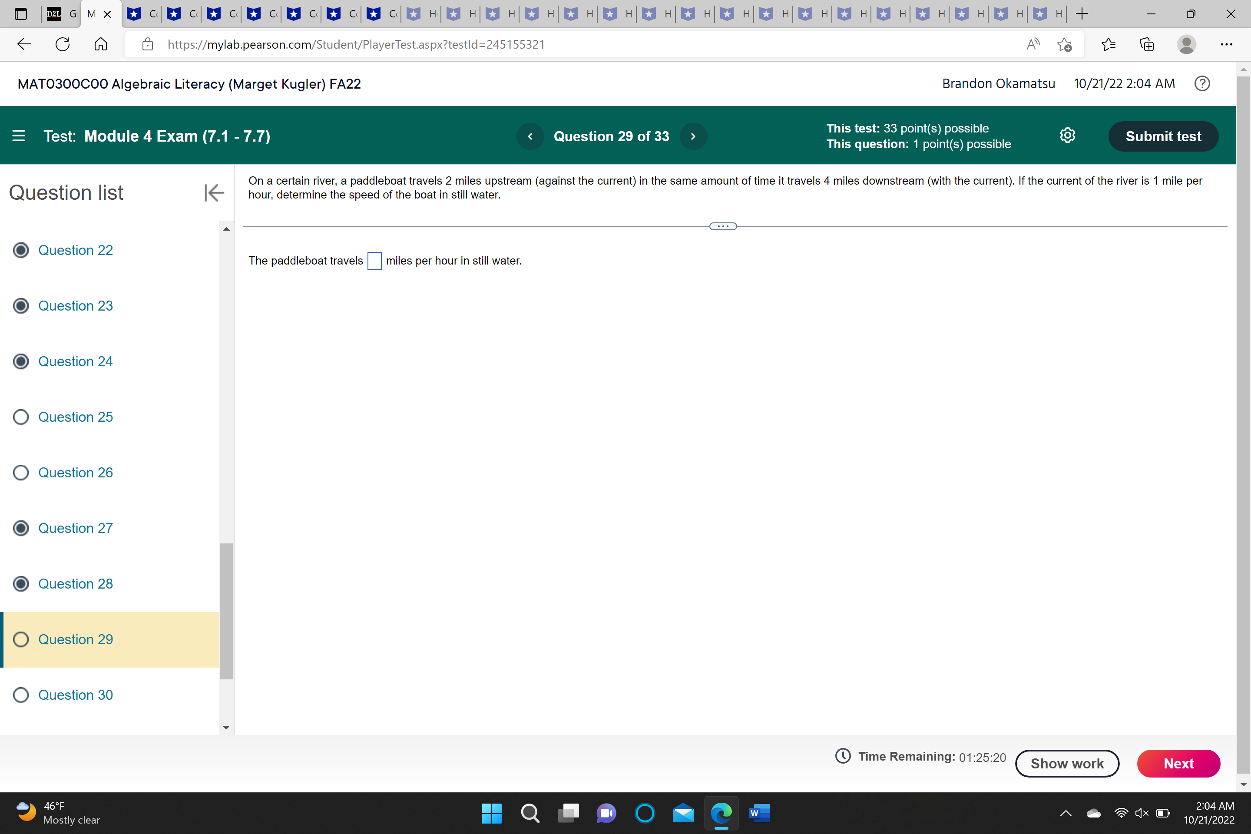Go to previous question with left chevron
The image size is (1251, 834).
click(530, 136)
